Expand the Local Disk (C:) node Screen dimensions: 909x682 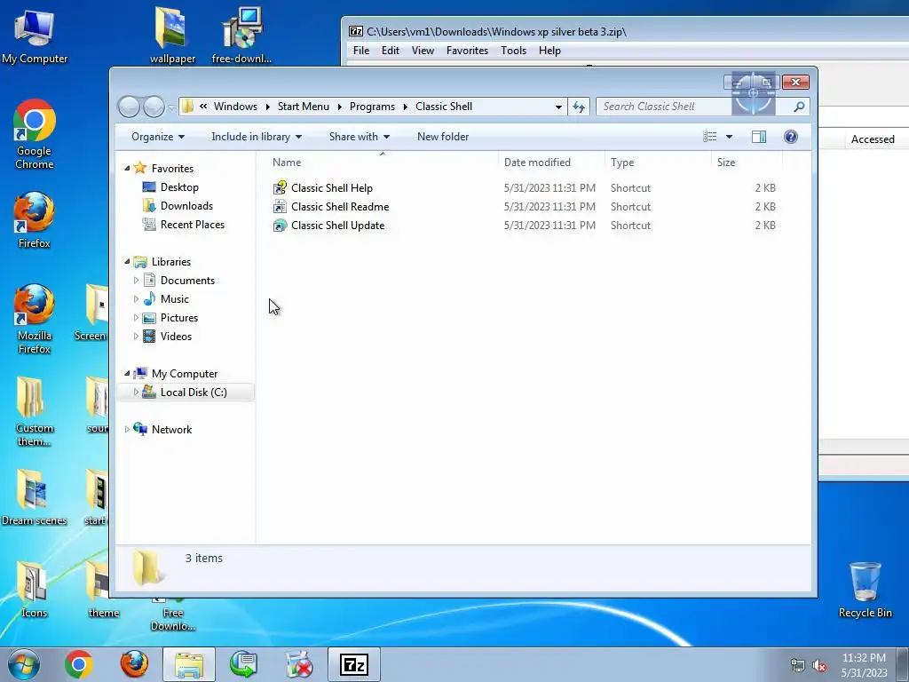coord(136,393)
